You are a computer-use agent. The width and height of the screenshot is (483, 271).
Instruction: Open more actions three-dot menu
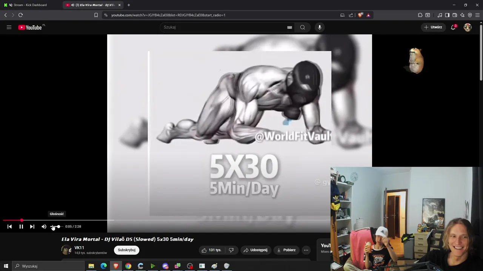click(306, 250)
